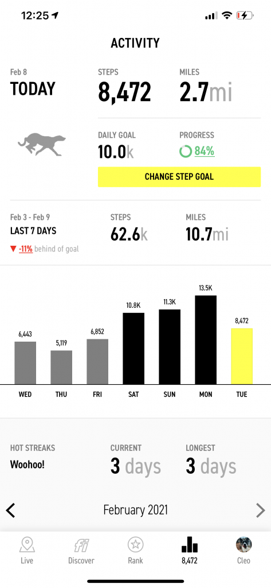Tap the running dog silhouette icon
Image resolution: width=271 pixels, height=588 pixels.
(x=42, y=144)
